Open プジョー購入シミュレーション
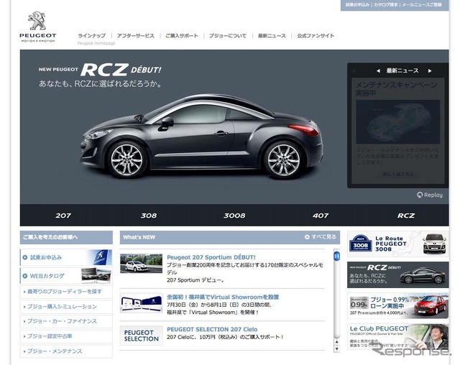Screen dimensions: 460x365 (66, 307)
